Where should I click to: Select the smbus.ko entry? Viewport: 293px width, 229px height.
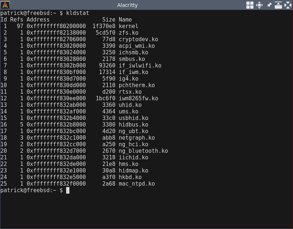132,59
